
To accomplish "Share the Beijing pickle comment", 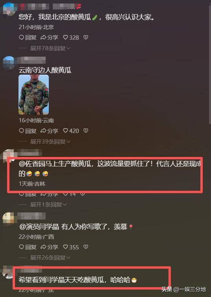I will 49,37.
